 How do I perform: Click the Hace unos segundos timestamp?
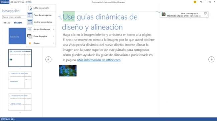pos(190,14)
